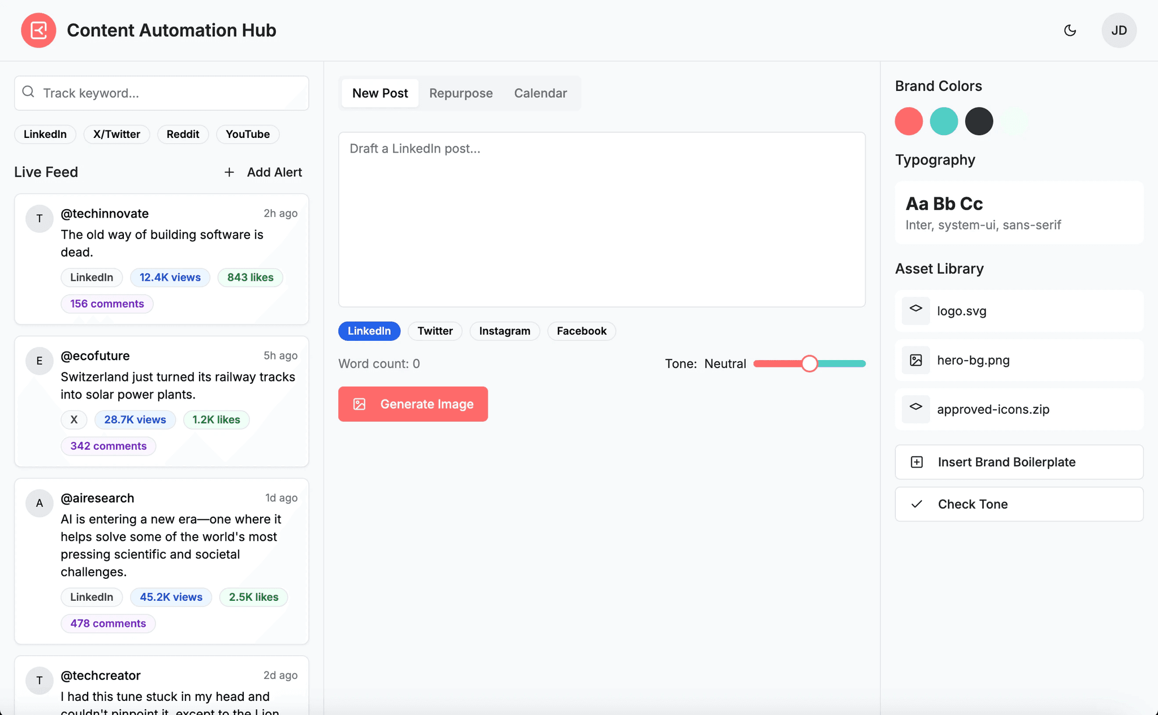Click the plus icon beside Add Alert

pyautogui.click(x=229, y=172)
